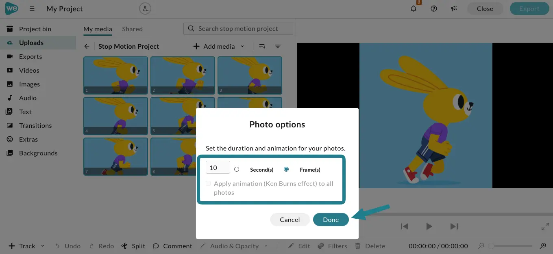Confirm photo options with Done
The height and width of the screenshot is (254, 553).
pyautogui.click(x=331, y=220)
